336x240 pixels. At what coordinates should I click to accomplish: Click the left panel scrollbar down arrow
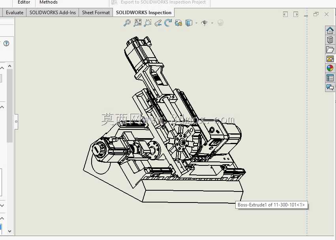pos(9,231)
